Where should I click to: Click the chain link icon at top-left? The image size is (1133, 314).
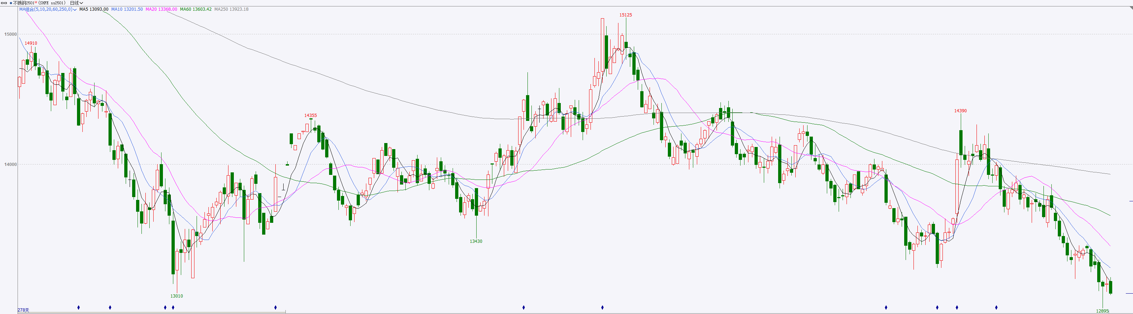coord(4,3)
